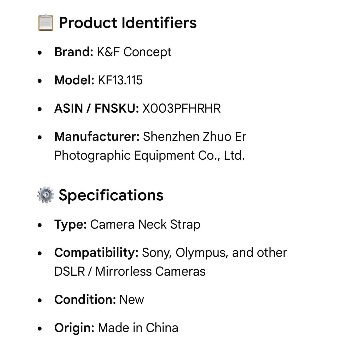
Task: Click the gear emoji beside Specifications
Action: (x=46, y=195)
